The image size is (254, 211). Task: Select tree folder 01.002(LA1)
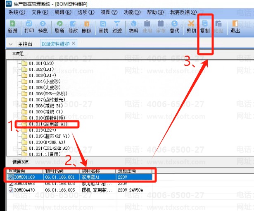38,70
